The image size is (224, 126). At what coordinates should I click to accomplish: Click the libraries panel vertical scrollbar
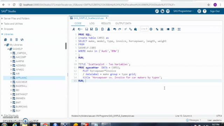pos(66,46)
